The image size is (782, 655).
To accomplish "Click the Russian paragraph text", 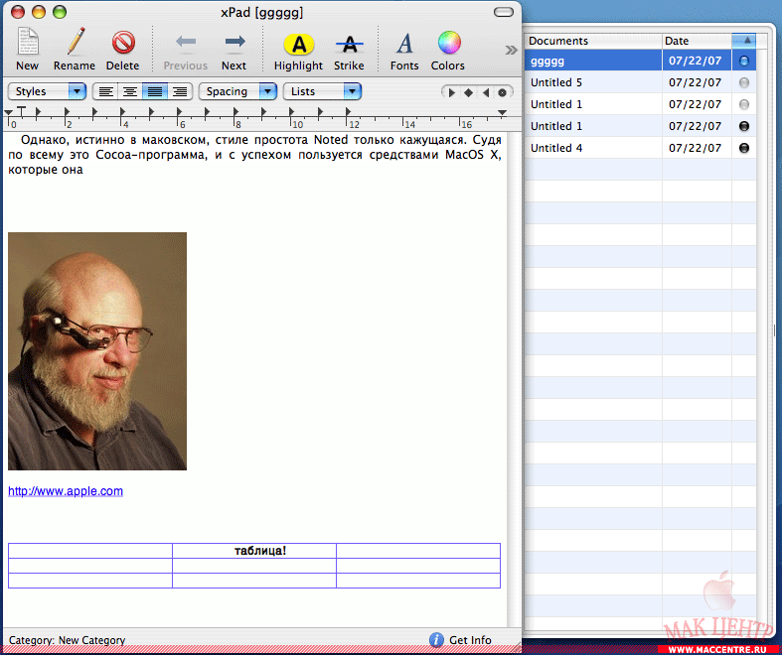I will pos(254,155).
